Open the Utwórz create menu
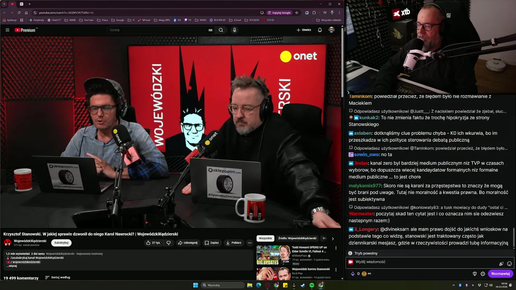Screen dimensions: 516x290 tap(304, 30)
